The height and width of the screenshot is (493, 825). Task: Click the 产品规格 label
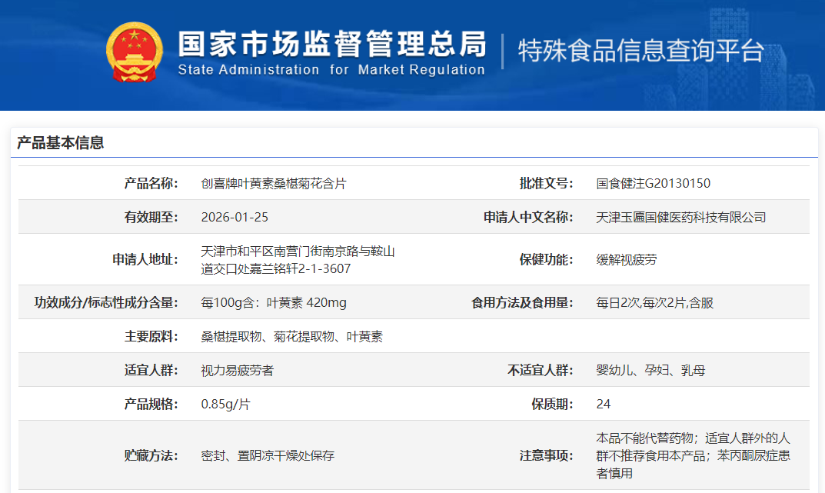(x=151, y=404)
